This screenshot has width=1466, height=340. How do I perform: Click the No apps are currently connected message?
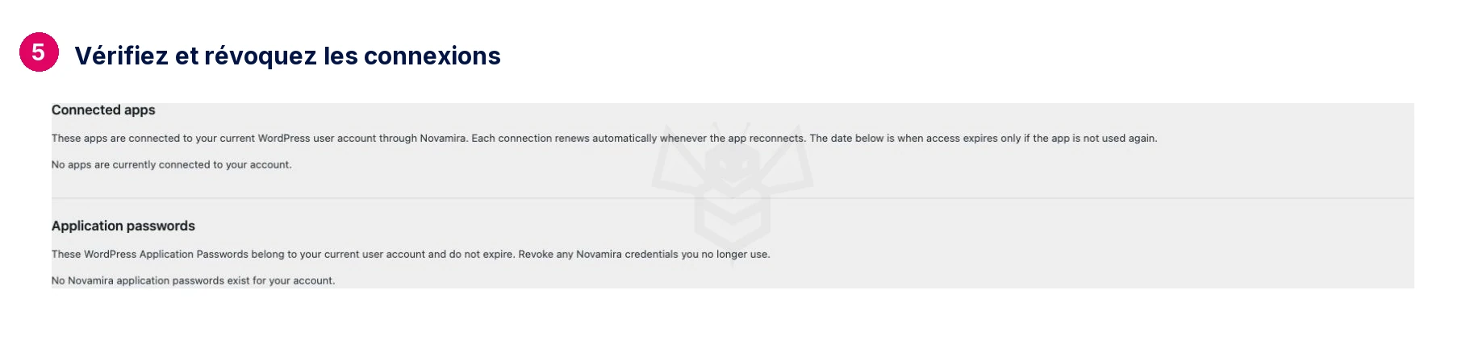(x=172, y=165)
